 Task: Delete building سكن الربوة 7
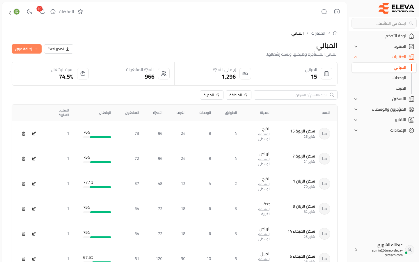[x=24, y=159]
